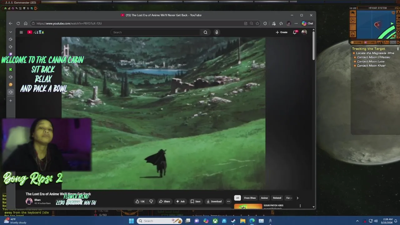Open browser settings and more menu
Image resolution: width=400 pixels, height=225 pixels.
pos(296,23)
